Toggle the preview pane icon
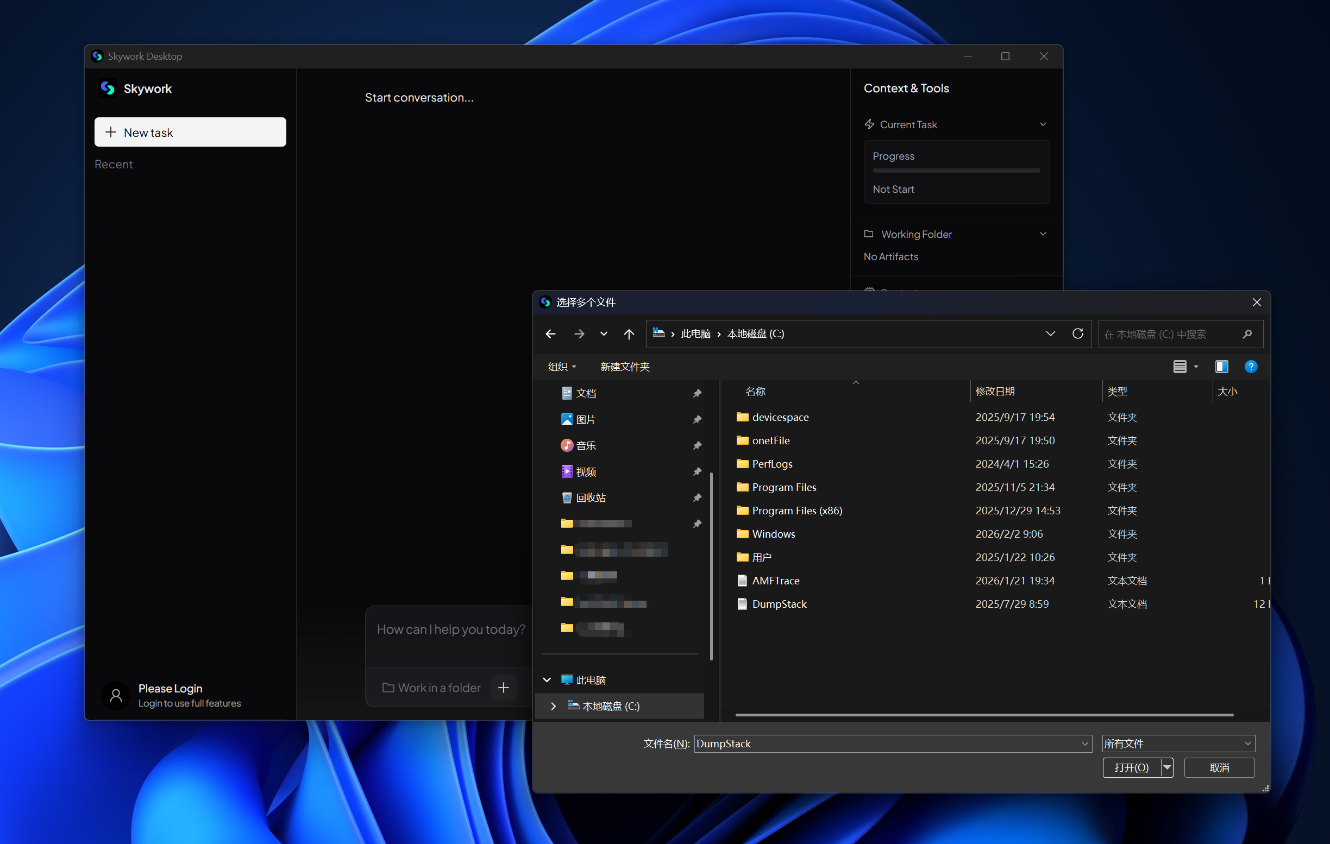The width and height of the screenshot is (1330, 844). click(x=1221, y=366)
